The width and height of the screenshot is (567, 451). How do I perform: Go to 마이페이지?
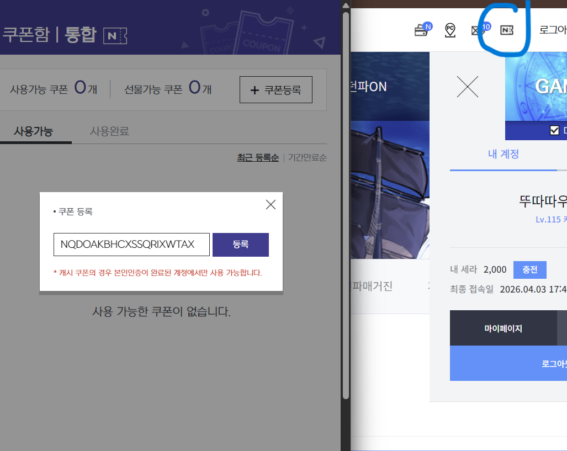[503, 328]
